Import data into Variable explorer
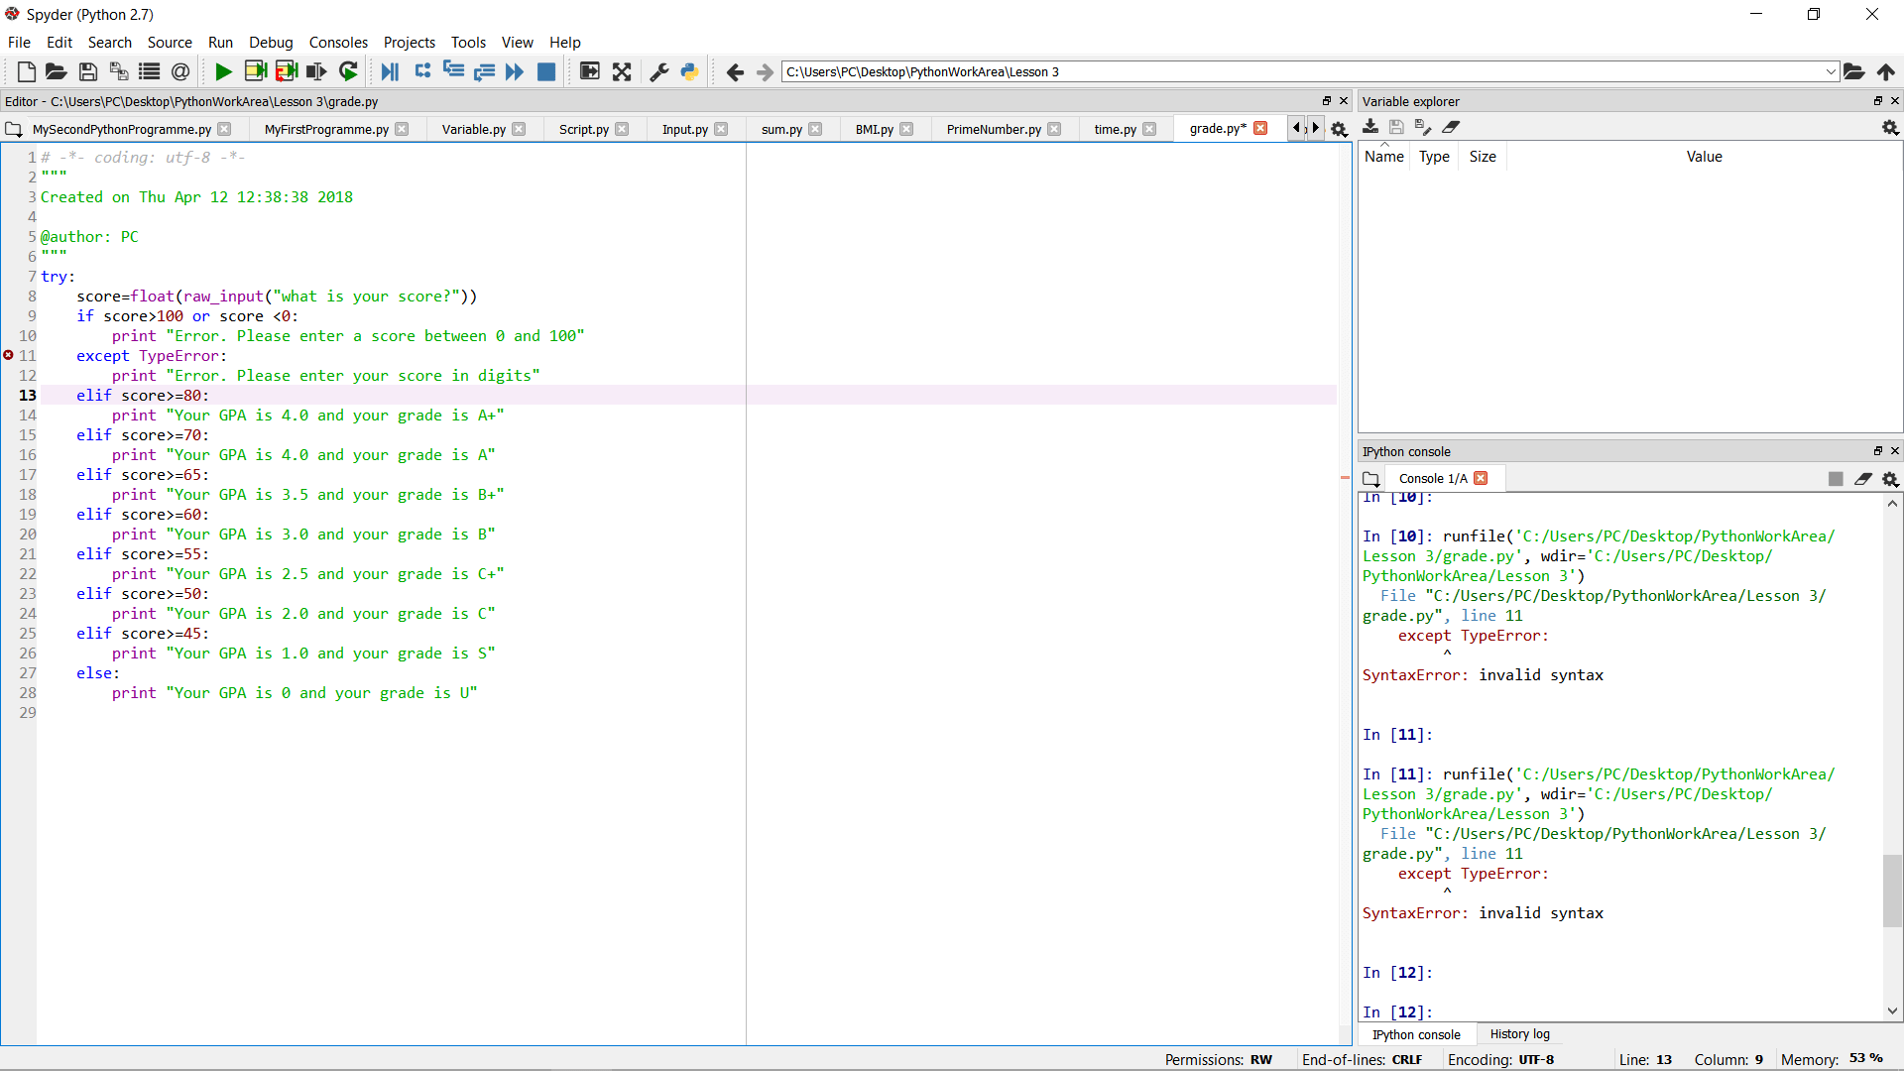Image resolution: width=1904 pixels, height=1071 pixels. point(1371,127)
